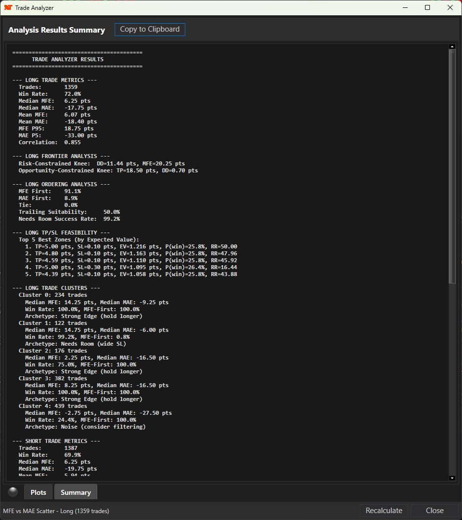Click the Trade Analyzer window title text
This screenshot has width=462, height=520.
[x=34, y=7]
